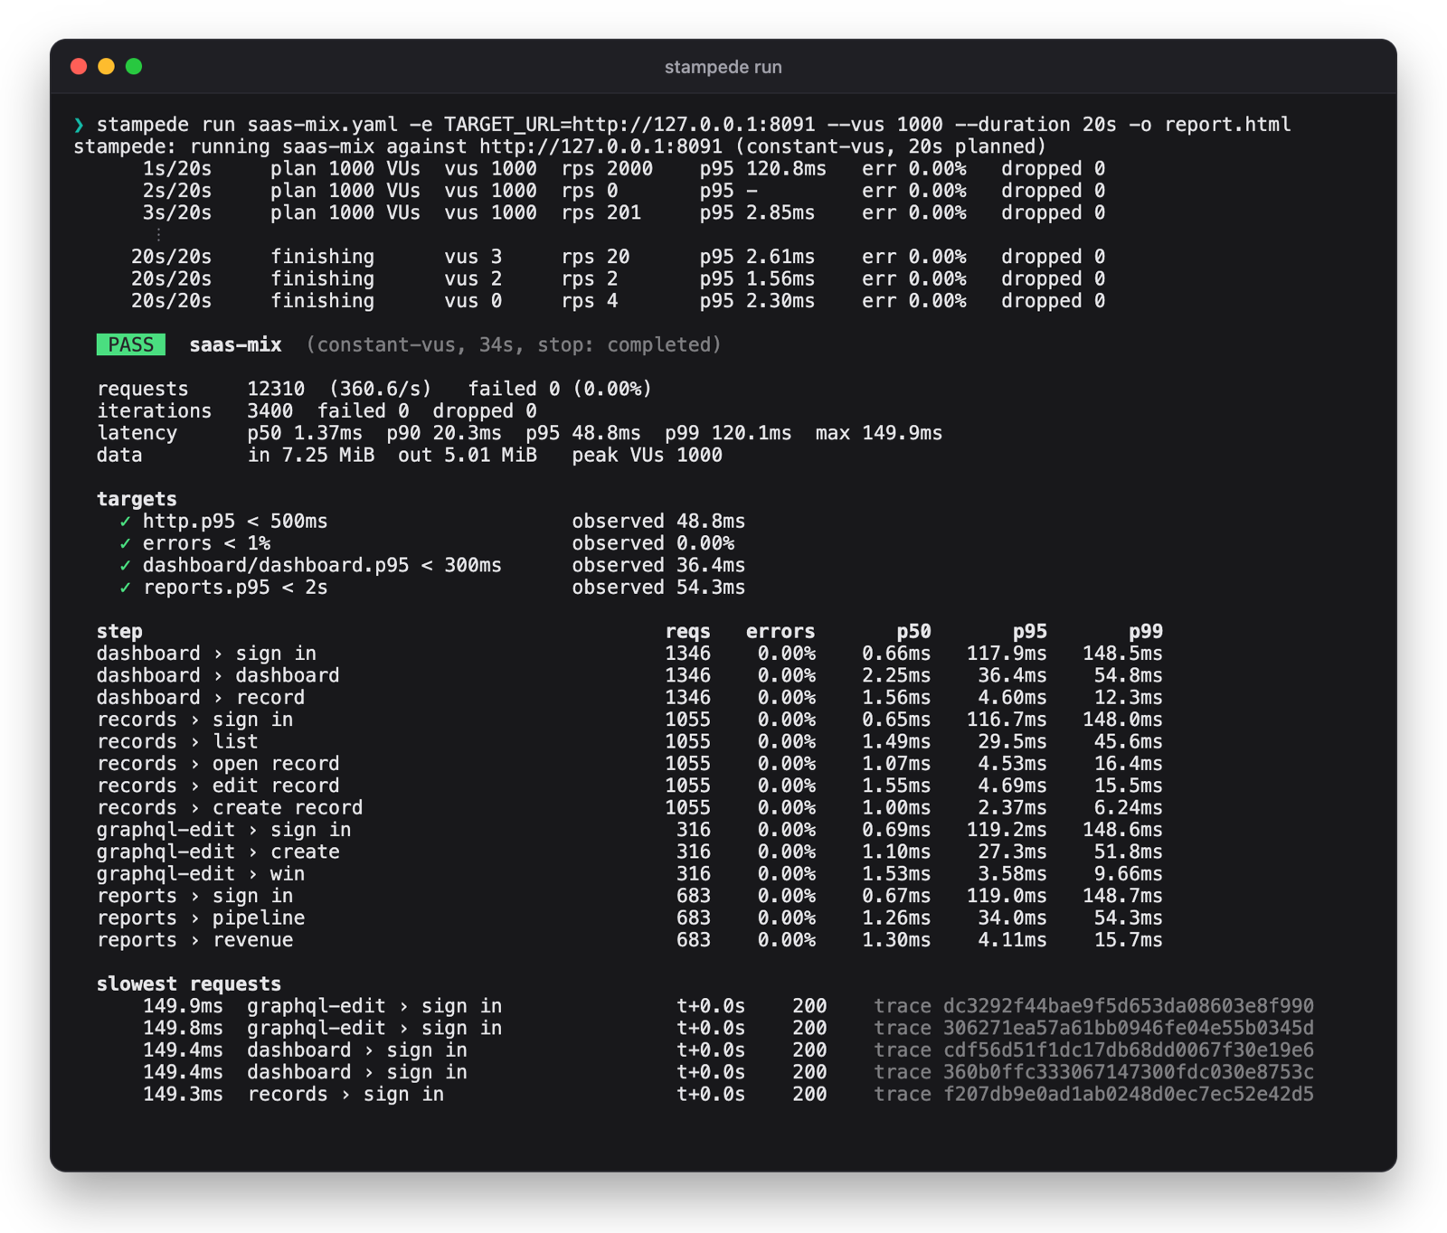Screen dimensions: 1447x1233
Task: Click trace ID starting with 'cdf56d51'
Action: [x=1128, y=1050]
